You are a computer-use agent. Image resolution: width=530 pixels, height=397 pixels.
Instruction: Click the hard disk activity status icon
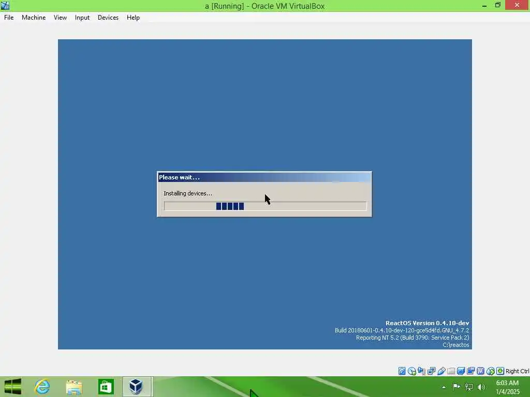402,371
